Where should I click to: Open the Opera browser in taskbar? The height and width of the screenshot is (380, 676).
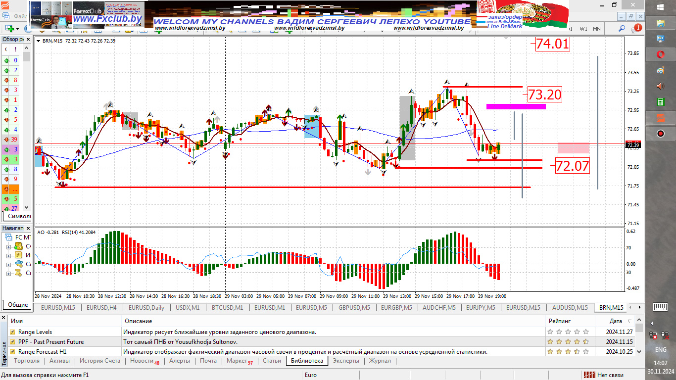660,54
